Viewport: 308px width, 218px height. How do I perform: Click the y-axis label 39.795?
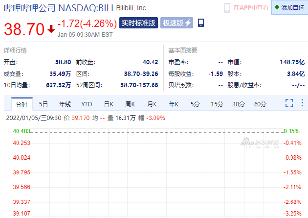22,172
